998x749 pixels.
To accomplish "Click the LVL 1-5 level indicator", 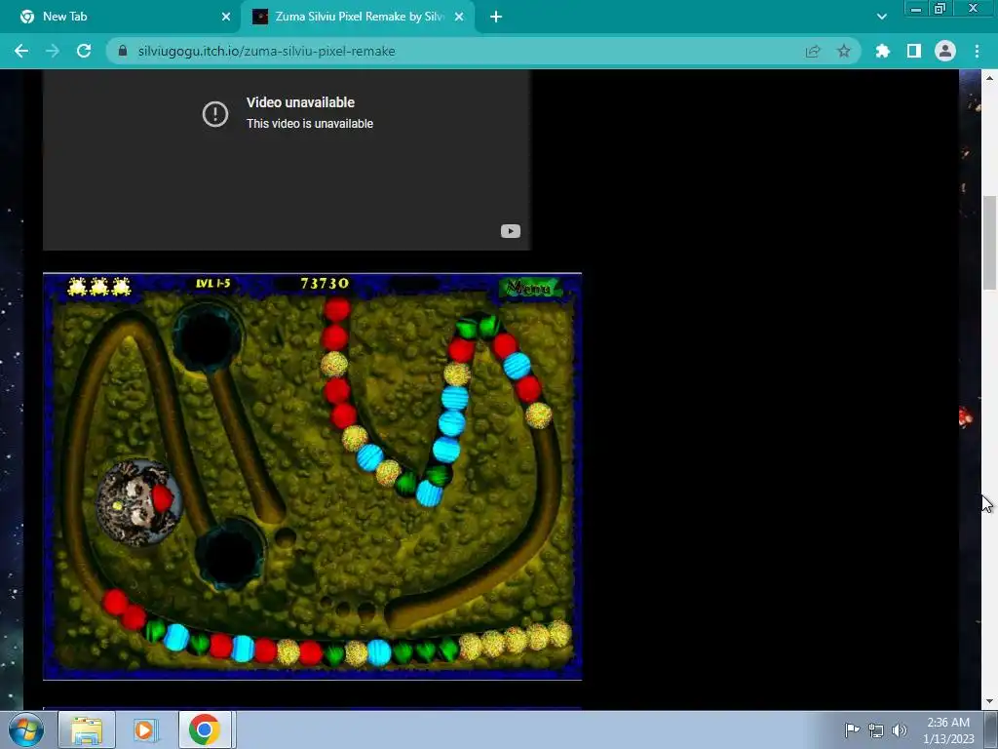I will coord(213,284).
